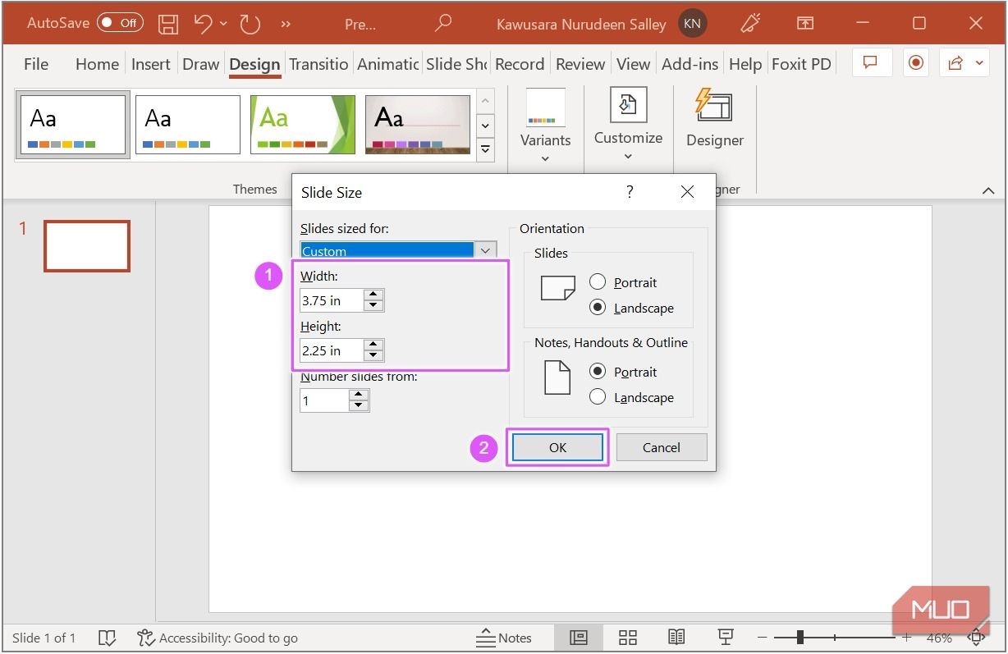This screenshot has height=654, width=1008.
Task: Switch to the Draw tab
Action: tap(201, 64)
